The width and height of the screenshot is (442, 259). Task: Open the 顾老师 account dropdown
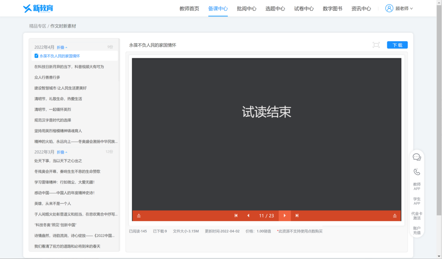[404, 8]
